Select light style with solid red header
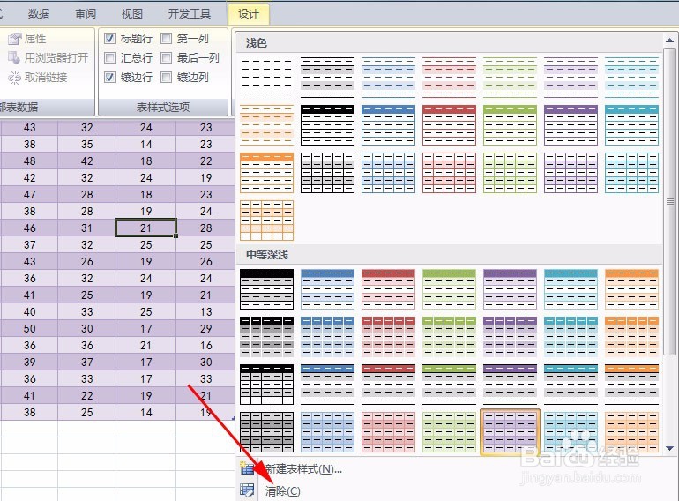The width and height of the screenshot is (679, 501). pos(449,125)
